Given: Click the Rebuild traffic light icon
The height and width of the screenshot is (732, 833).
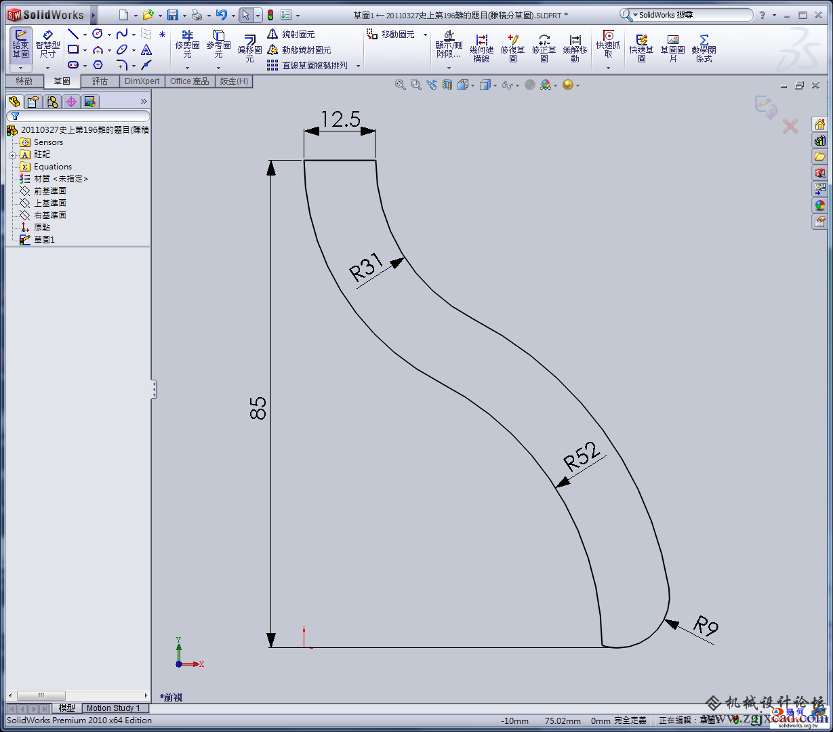Looking at the screenshot, I should [270, 15].
